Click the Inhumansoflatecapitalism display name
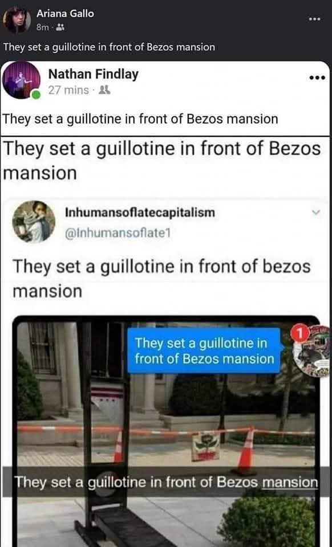 140,213
